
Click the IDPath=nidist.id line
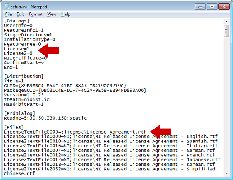pos(27,99)
